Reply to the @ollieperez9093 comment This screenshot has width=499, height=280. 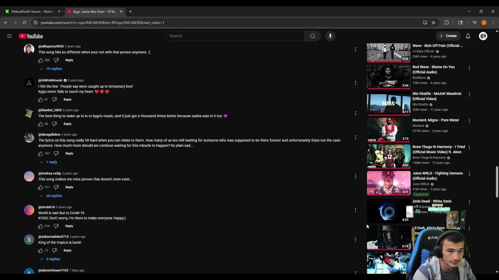[69, 60]
